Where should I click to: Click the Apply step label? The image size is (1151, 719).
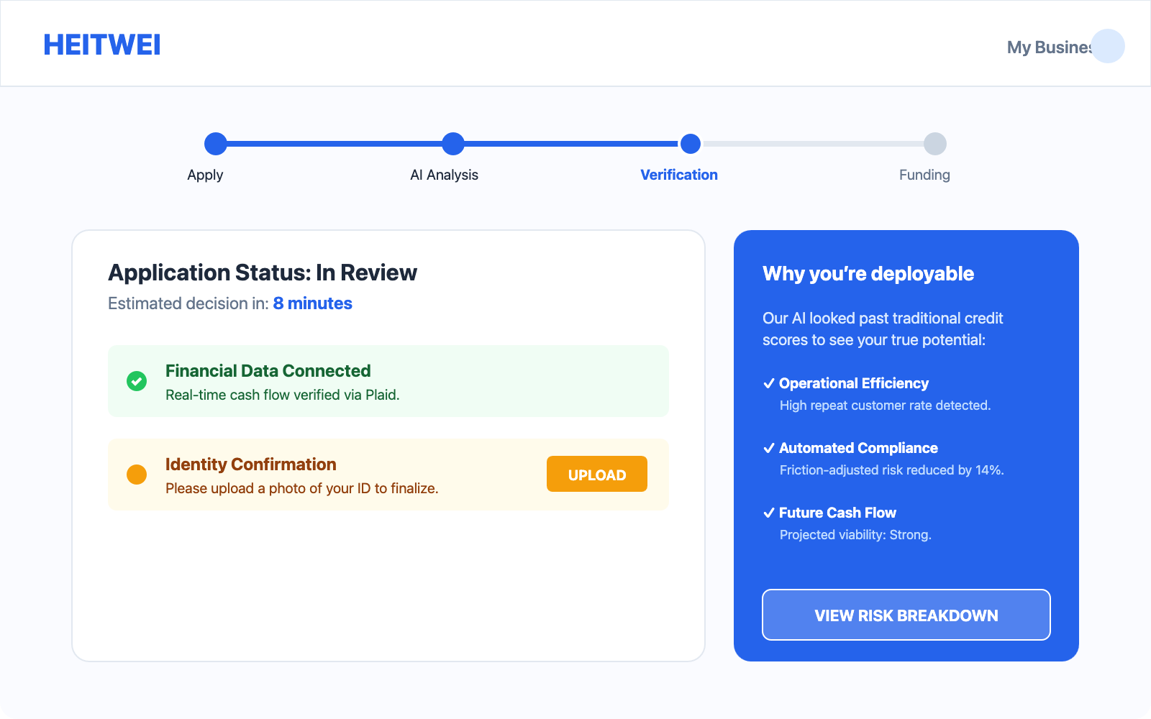point(205,175)
